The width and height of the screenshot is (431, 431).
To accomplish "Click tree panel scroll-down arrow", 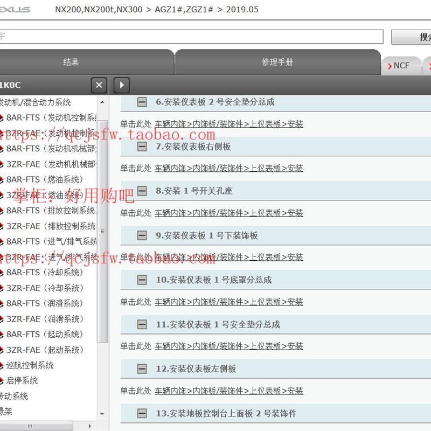I will point(102,414).
